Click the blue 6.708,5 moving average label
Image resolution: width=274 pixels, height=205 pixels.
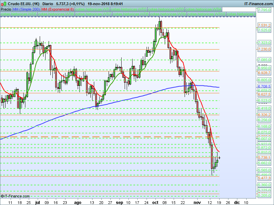coord(264,86)
